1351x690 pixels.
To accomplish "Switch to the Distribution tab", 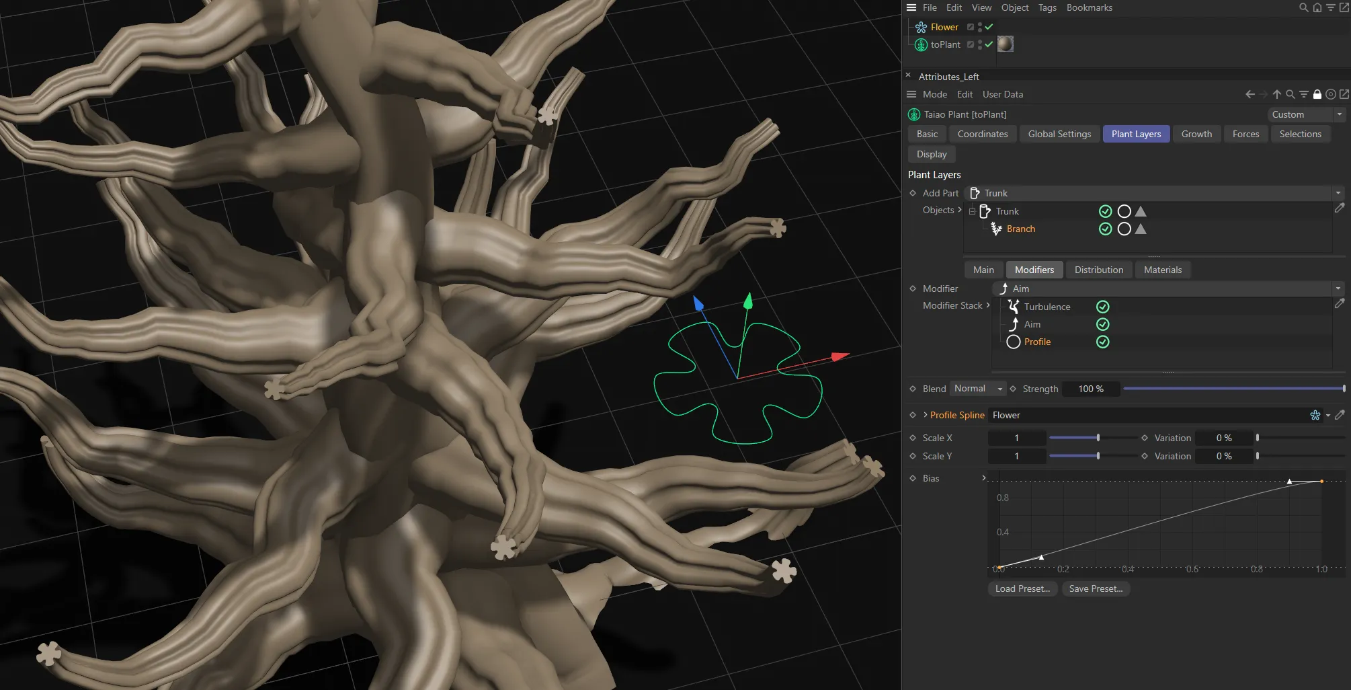I will click(x=1098, y=270).
